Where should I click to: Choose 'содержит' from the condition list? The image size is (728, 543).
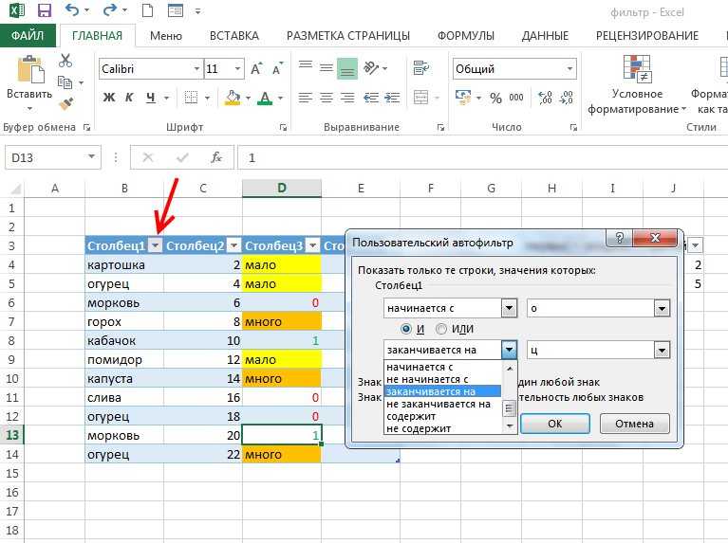point(443,416)
